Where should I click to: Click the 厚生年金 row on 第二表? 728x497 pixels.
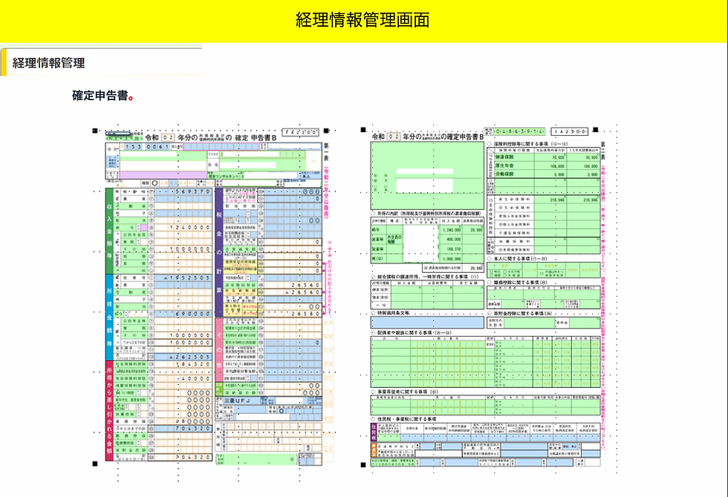547,165
